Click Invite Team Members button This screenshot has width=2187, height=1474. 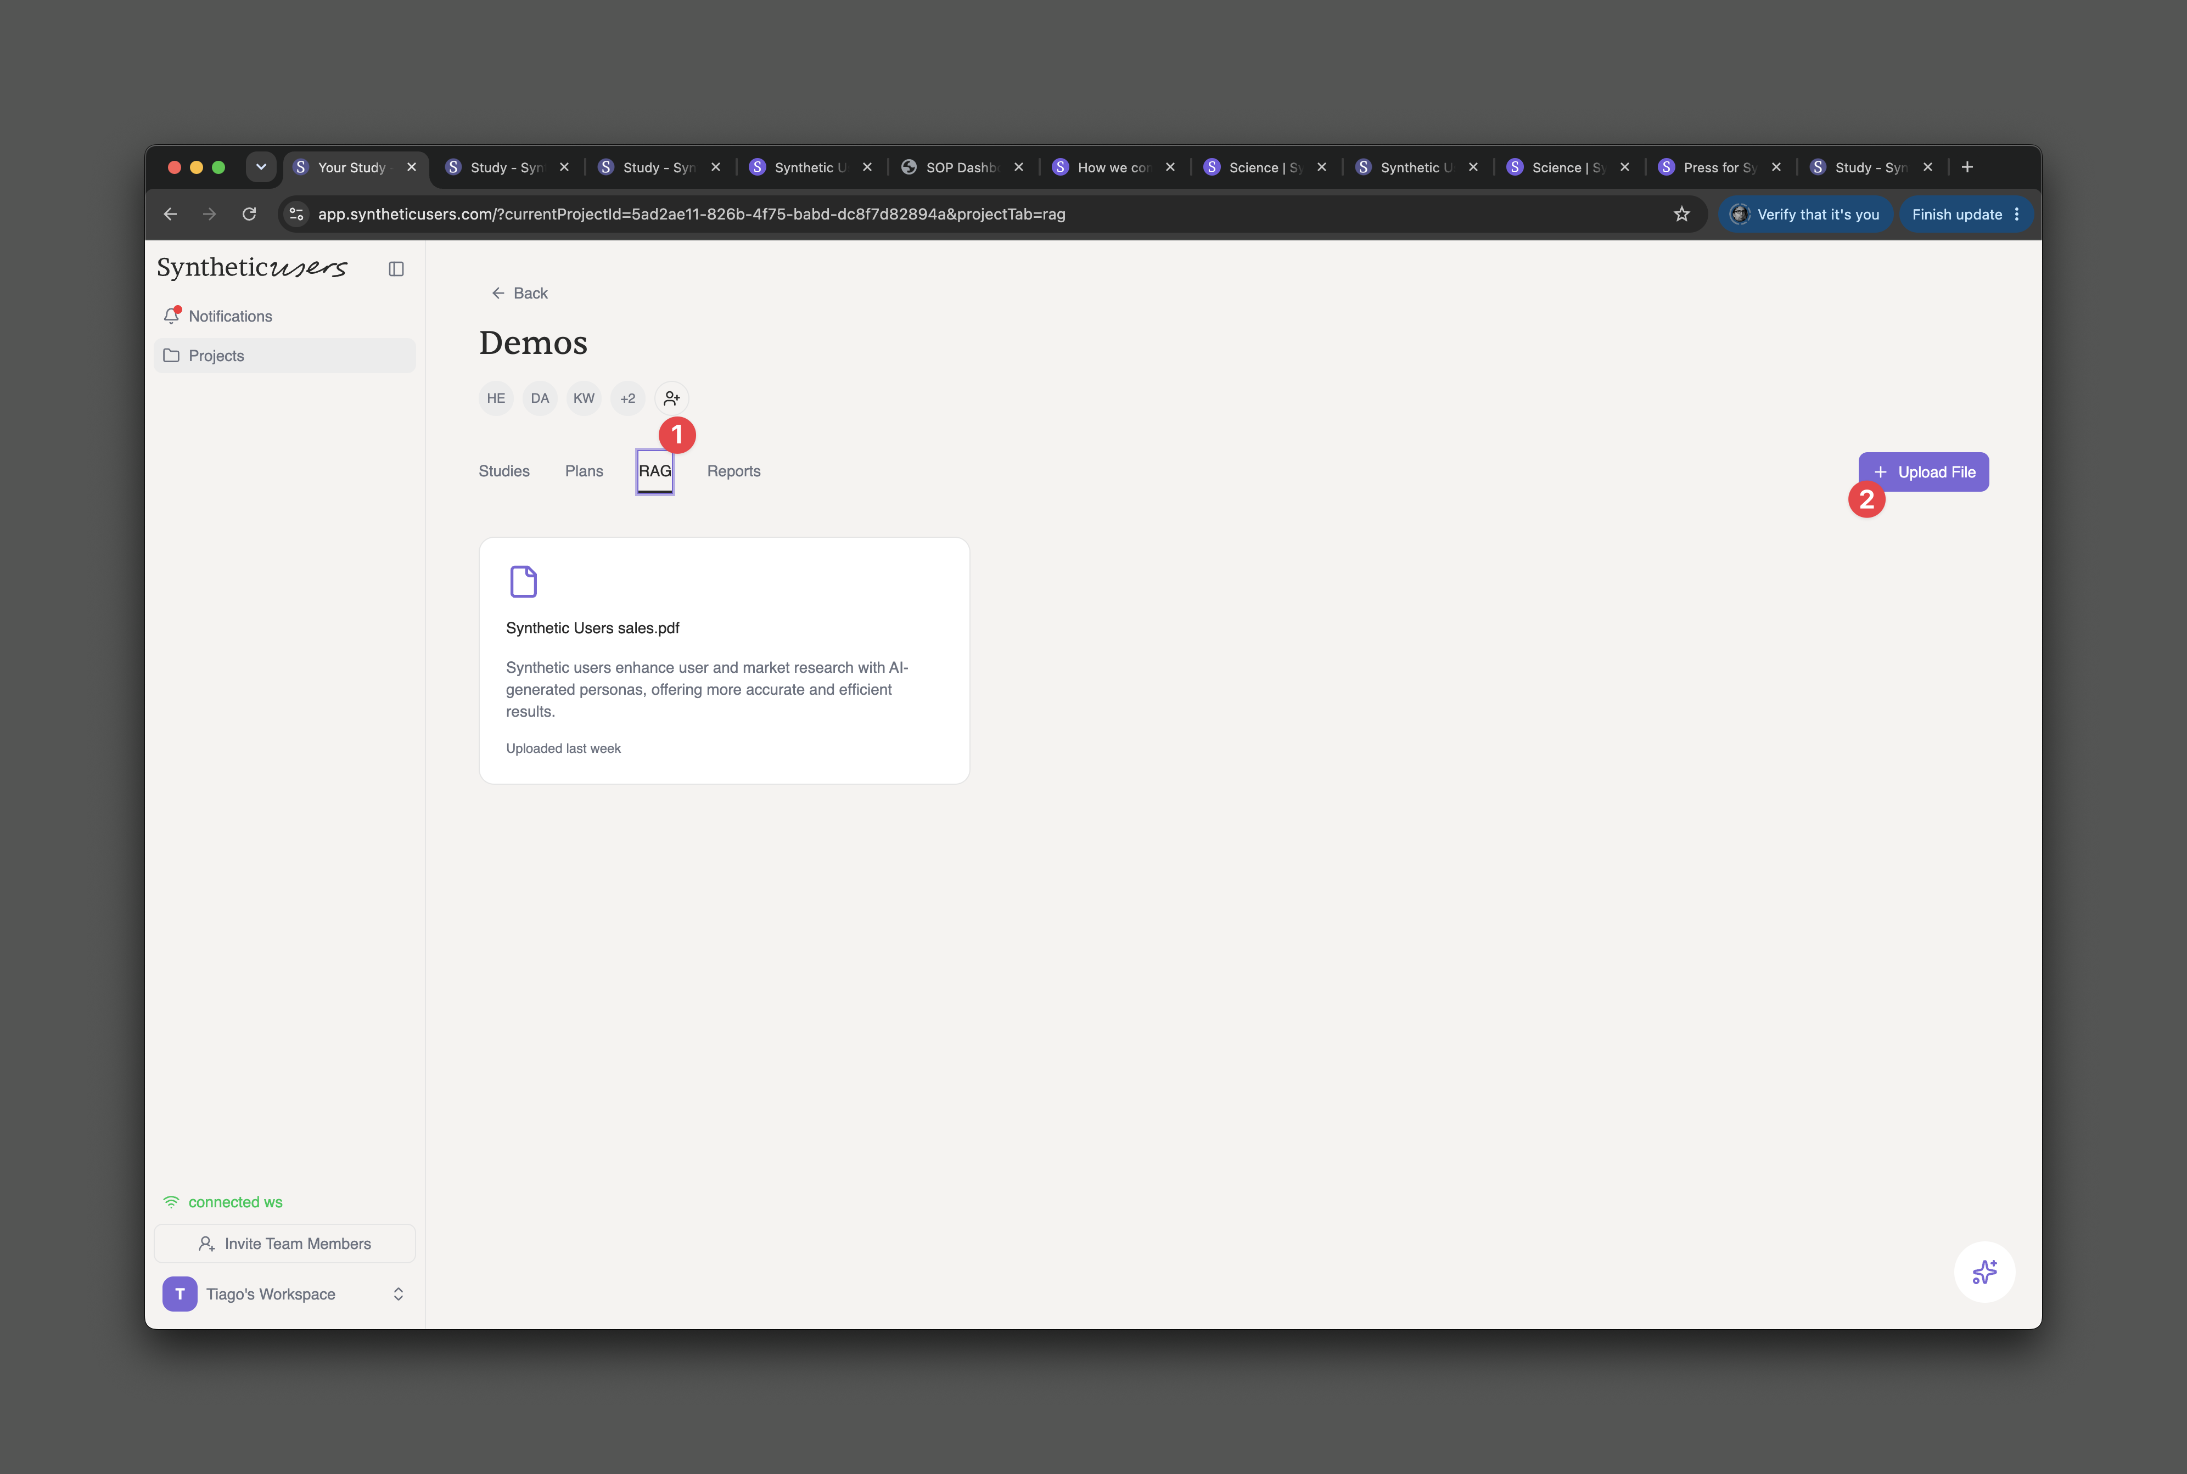coord(285,1244)
